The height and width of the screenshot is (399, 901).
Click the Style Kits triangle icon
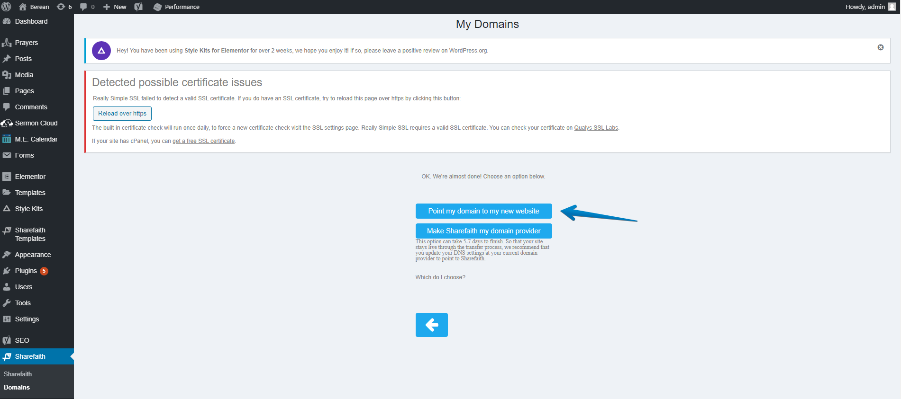(x=7, y=208)
